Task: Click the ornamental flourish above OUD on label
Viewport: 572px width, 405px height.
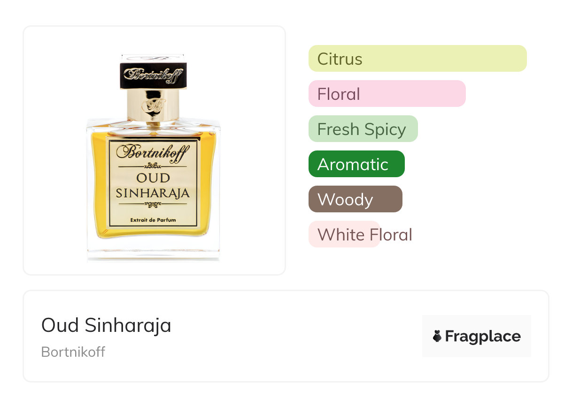Action: point(153,165)
